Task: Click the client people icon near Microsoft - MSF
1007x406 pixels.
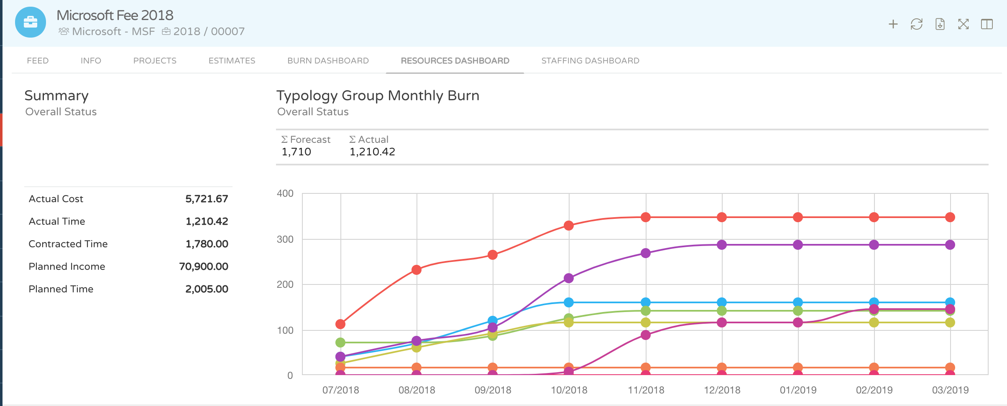Action: [64, 31]
